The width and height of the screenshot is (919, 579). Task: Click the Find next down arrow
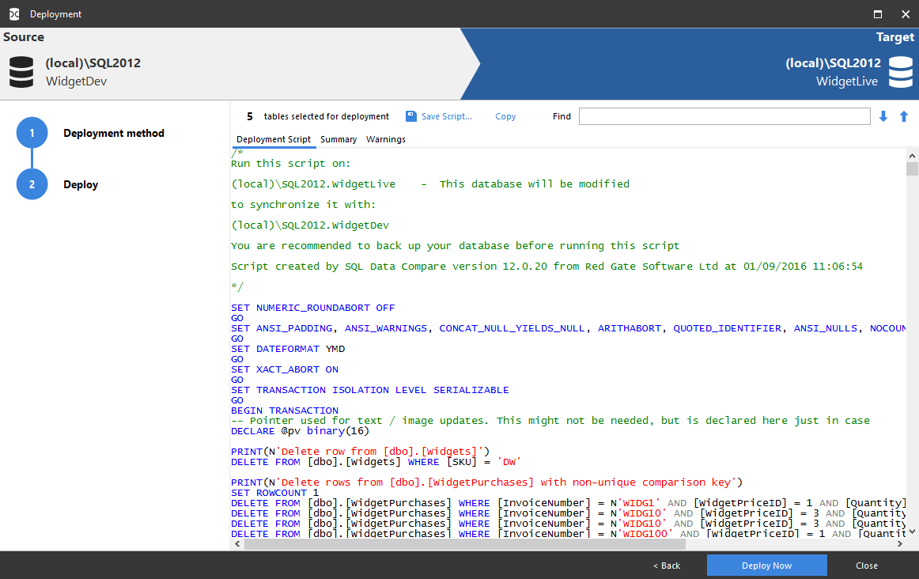tap(883, 116)
